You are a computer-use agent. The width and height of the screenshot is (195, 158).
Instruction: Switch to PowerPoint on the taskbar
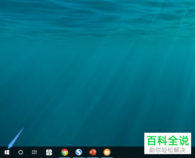pos(93,152)
